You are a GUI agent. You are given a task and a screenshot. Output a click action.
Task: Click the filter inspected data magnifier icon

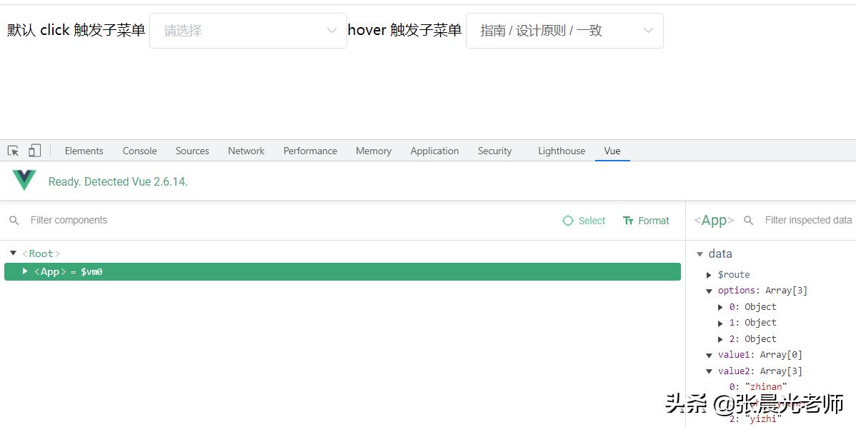748,220
